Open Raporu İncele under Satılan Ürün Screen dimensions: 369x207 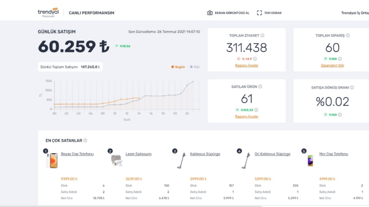(246, 117)
